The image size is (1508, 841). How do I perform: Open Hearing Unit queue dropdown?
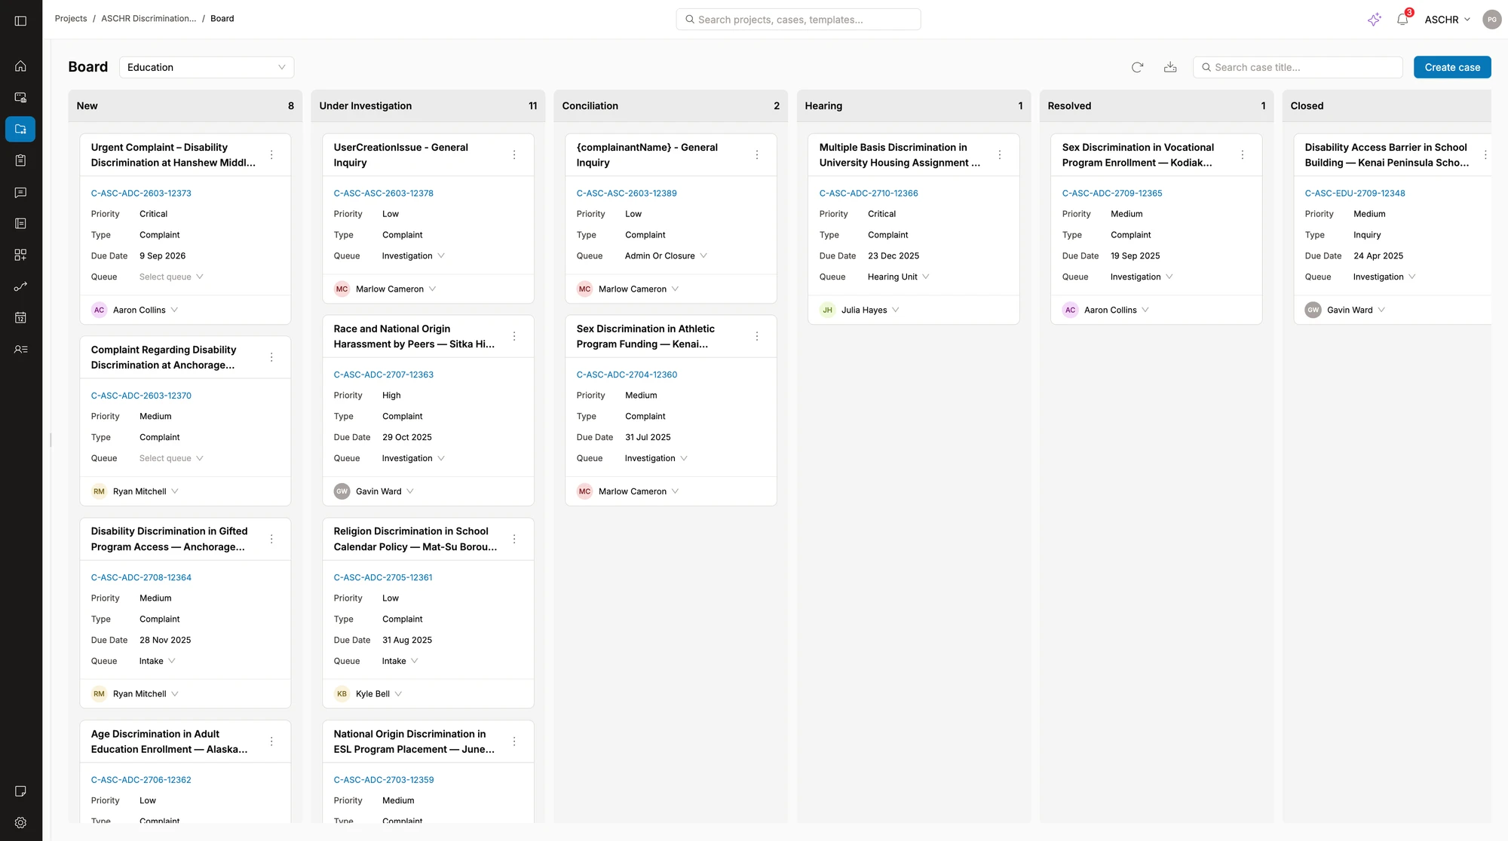pyautogui.click(x=898, y=277)
